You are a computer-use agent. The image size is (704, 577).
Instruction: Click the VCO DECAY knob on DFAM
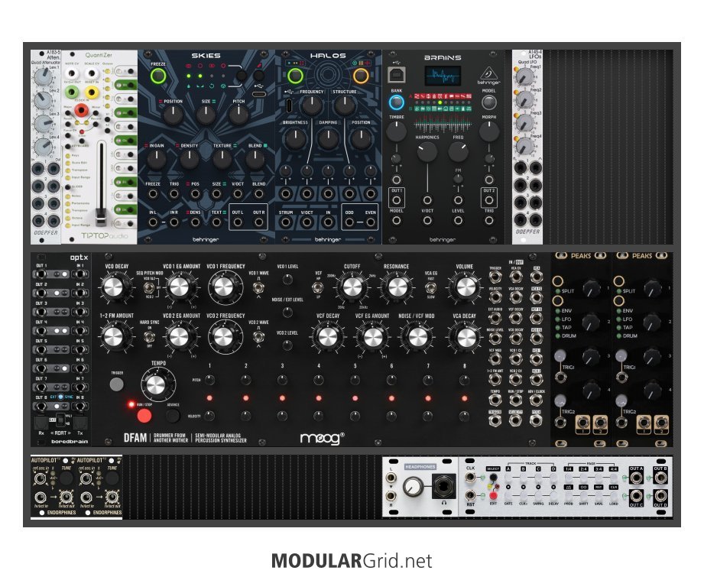tap(113, 287)
